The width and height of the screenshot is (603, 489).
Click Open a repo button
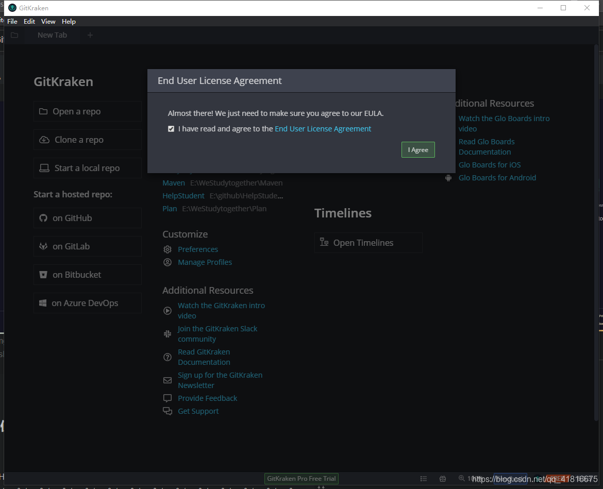coord(88,111)
